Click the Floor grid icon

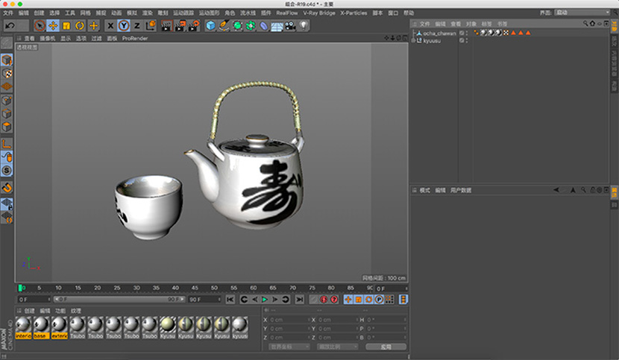coord(277,26)
